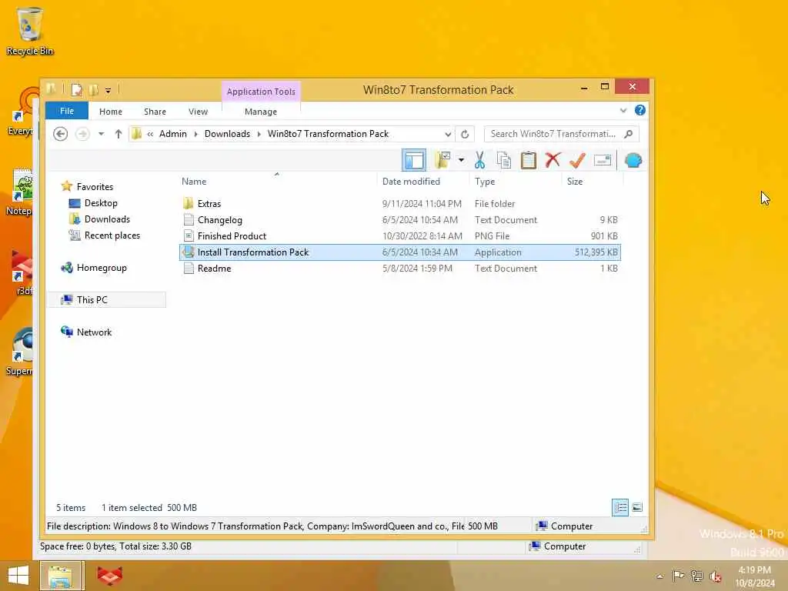788x591 pixels.
Task: Expand the folder options dropdown arrow
Action: [461, 160]
